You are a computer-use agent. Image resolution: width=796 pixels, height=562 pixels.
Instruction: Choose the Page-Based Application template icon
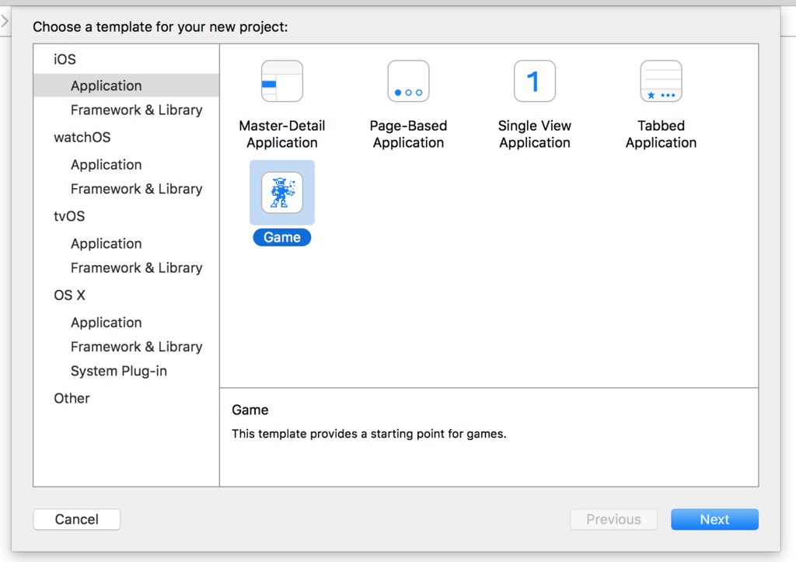coord(408,81)
